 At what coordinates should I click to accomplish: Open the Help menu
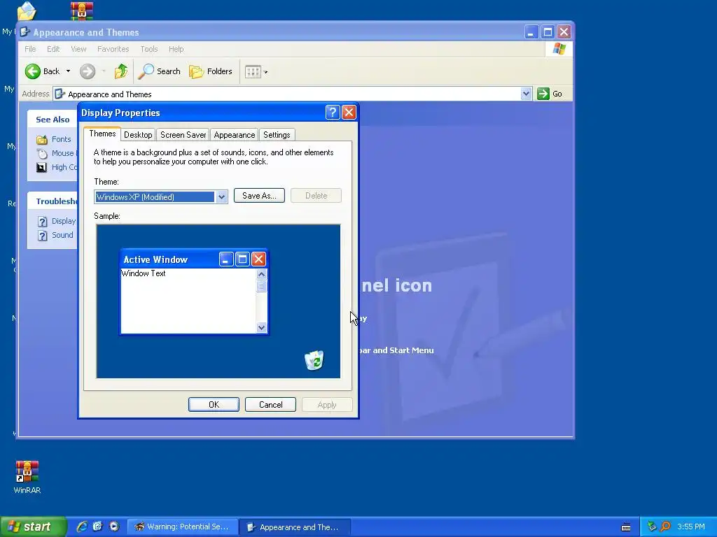pyautogui.click(x=176, y=49)
